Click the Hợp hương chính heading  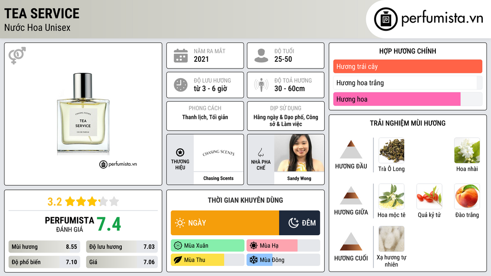(x=408, y=51)
